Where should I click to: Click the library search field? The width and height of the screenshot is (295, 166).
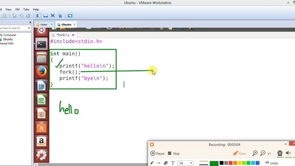[x=13, y=28]
